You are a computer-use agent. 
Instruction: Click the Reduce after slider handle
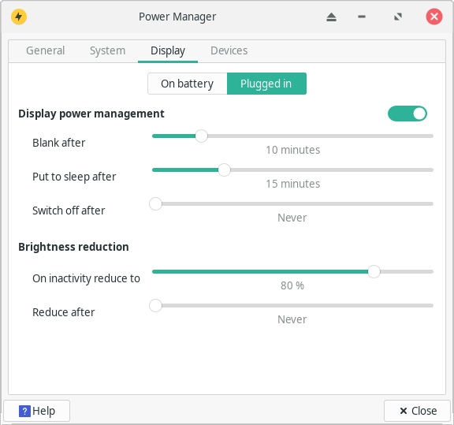coord(155,305)
